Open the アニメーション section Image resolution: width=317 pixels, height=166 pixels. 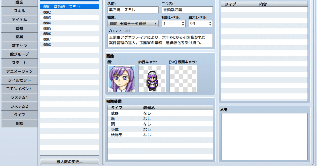click(x=19, y=71)
